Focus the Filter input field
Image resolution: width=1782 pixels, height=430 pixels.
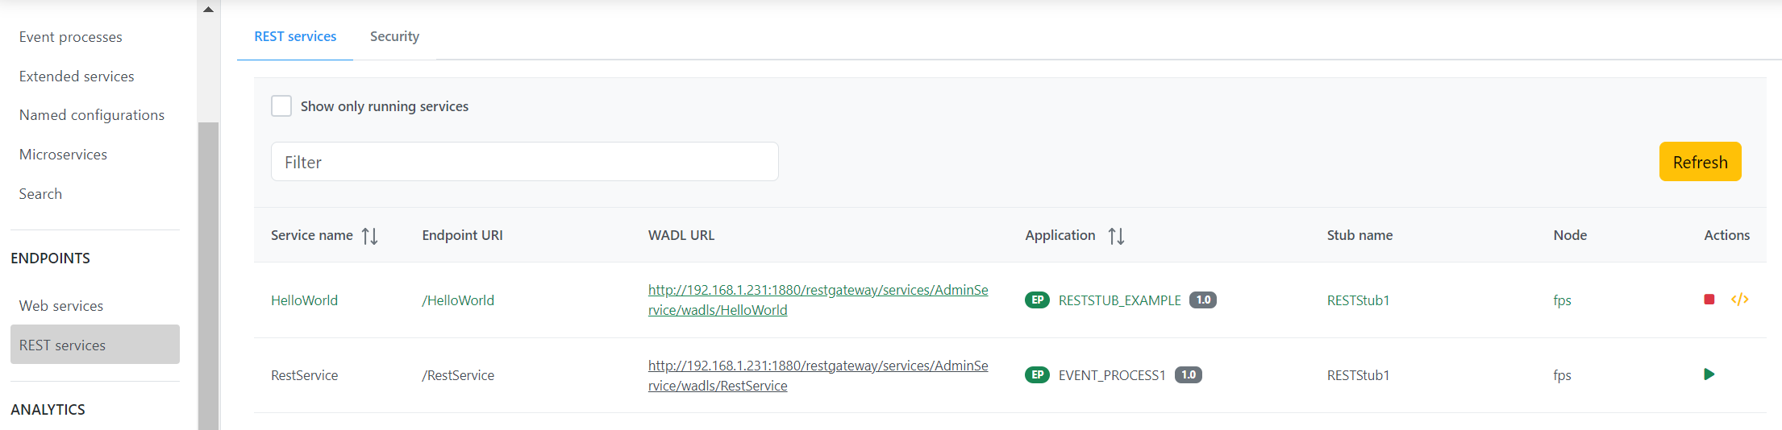click(525, 162)
